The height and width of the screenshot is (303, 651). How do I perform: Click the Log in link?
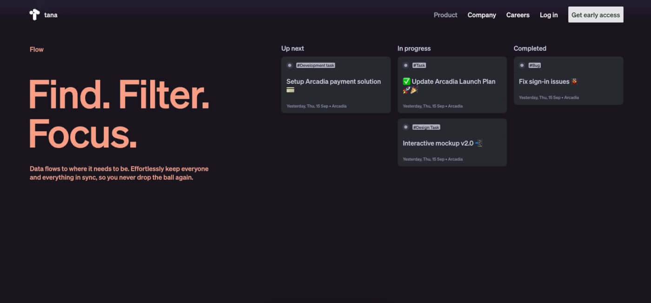[548, 15]
